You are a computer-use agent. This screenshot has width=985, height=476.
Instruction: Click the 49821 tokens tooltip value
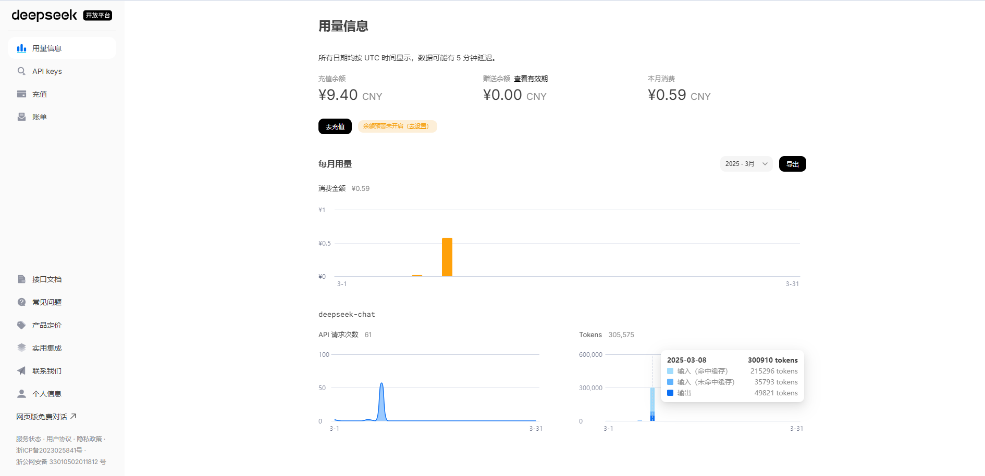(x=776, y=393)
